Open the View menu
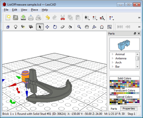143x118 pixels. 24,10
